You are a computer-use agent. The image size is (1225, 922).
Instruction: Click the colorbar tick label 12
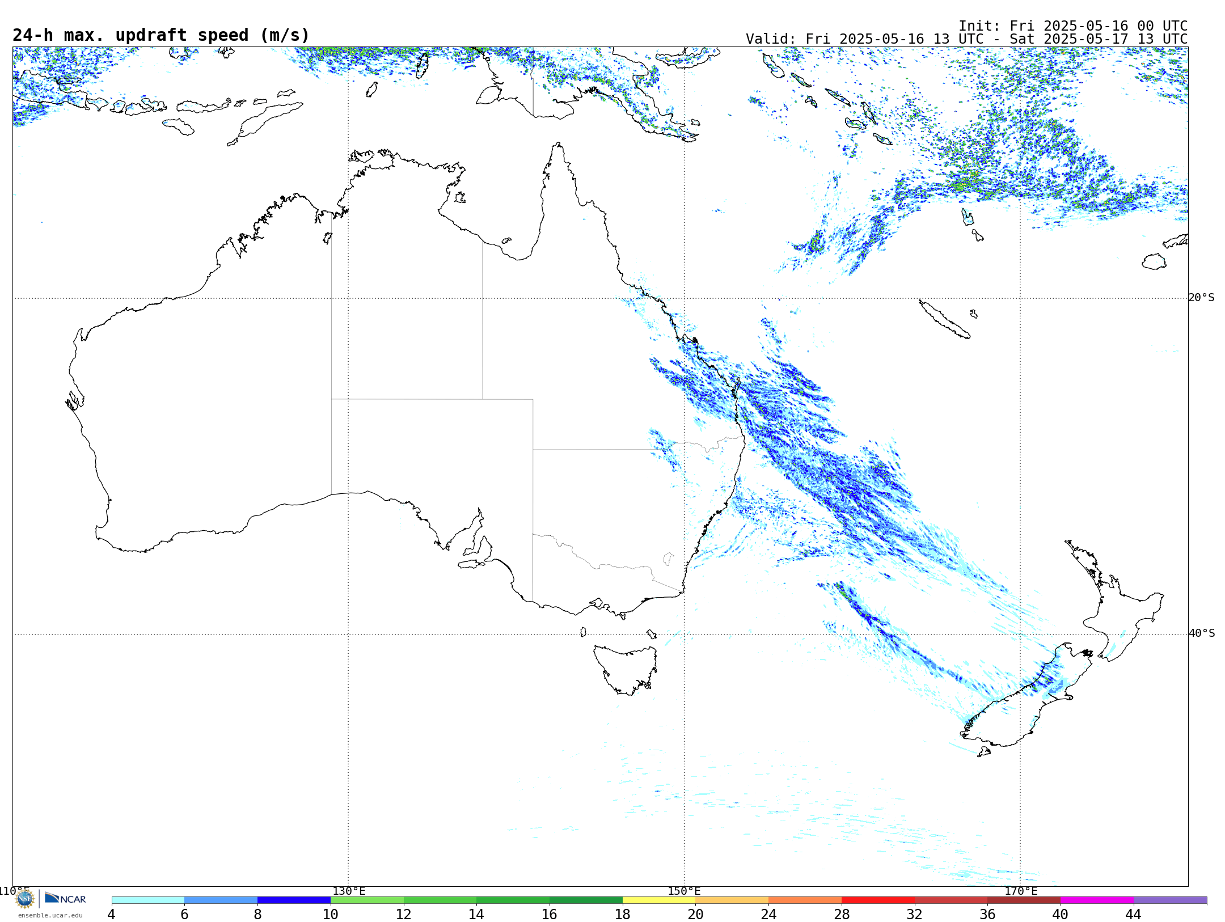click(404, 914)
